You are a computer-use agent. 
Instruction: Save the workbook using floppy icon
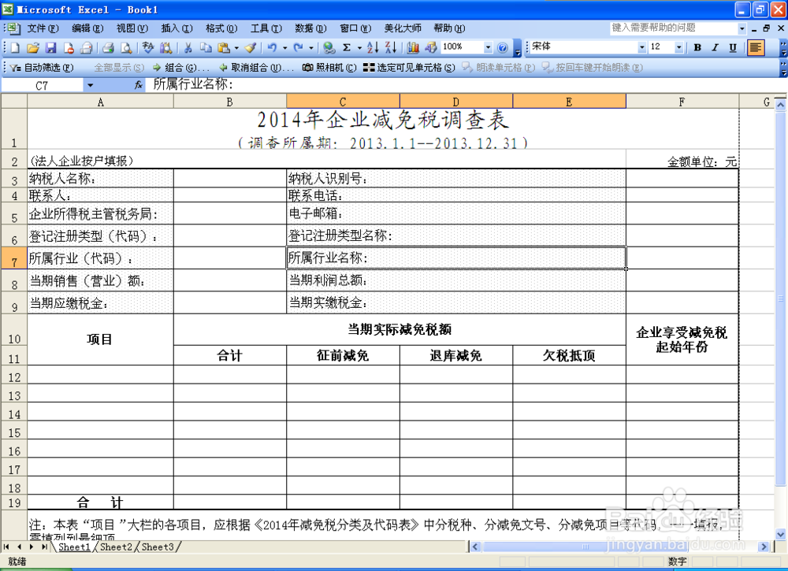click(50, 48)
